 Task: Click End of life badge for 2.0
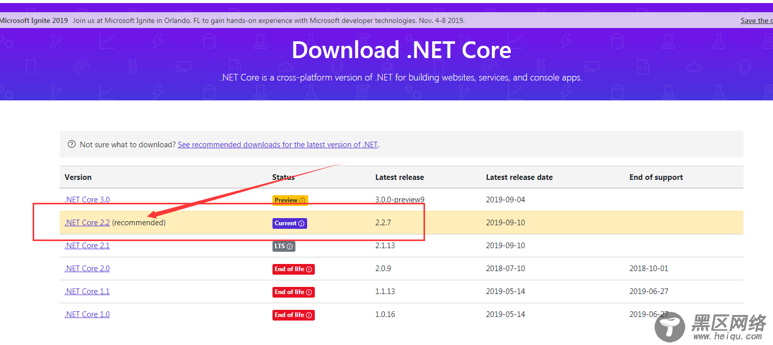[293, 269]
